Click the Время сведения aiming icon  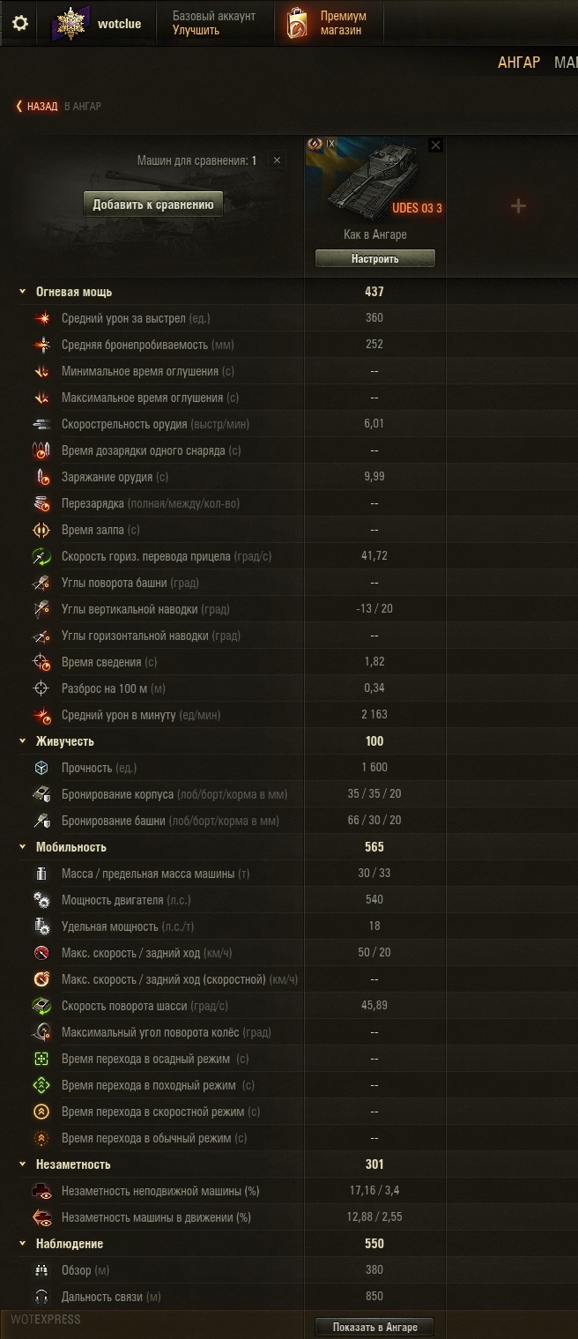click(x=41, y=662)
